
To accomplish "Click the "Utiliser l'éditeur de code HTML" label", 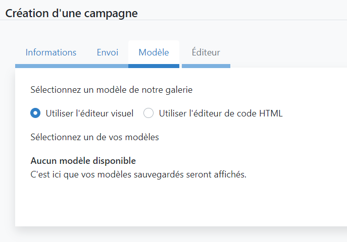I will pos(221,113).
